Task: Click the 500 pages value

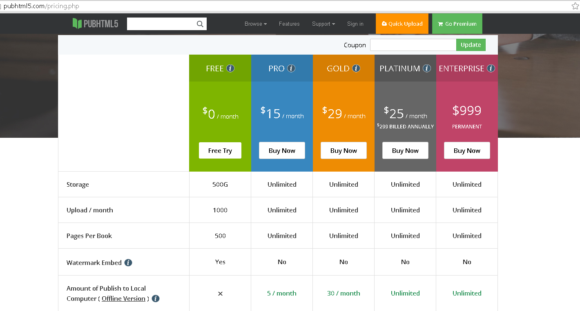Action: click(220, 236)
